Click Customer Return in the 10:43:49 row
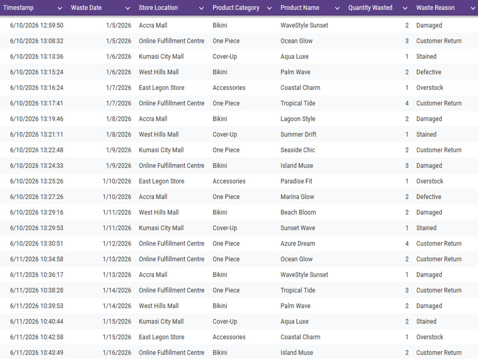The height and width of the screenshot is (359, 478). coord(439,352)
